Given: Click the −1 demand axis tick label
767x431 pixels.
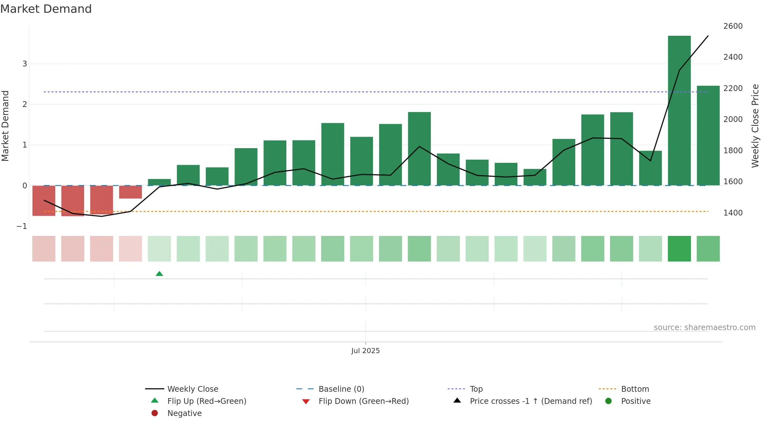Looking at the screenshot, I should point(22,226).
